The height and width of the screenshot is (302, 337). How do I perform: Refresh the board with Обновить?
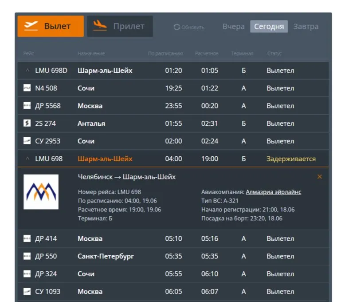[x=189, y=27]
